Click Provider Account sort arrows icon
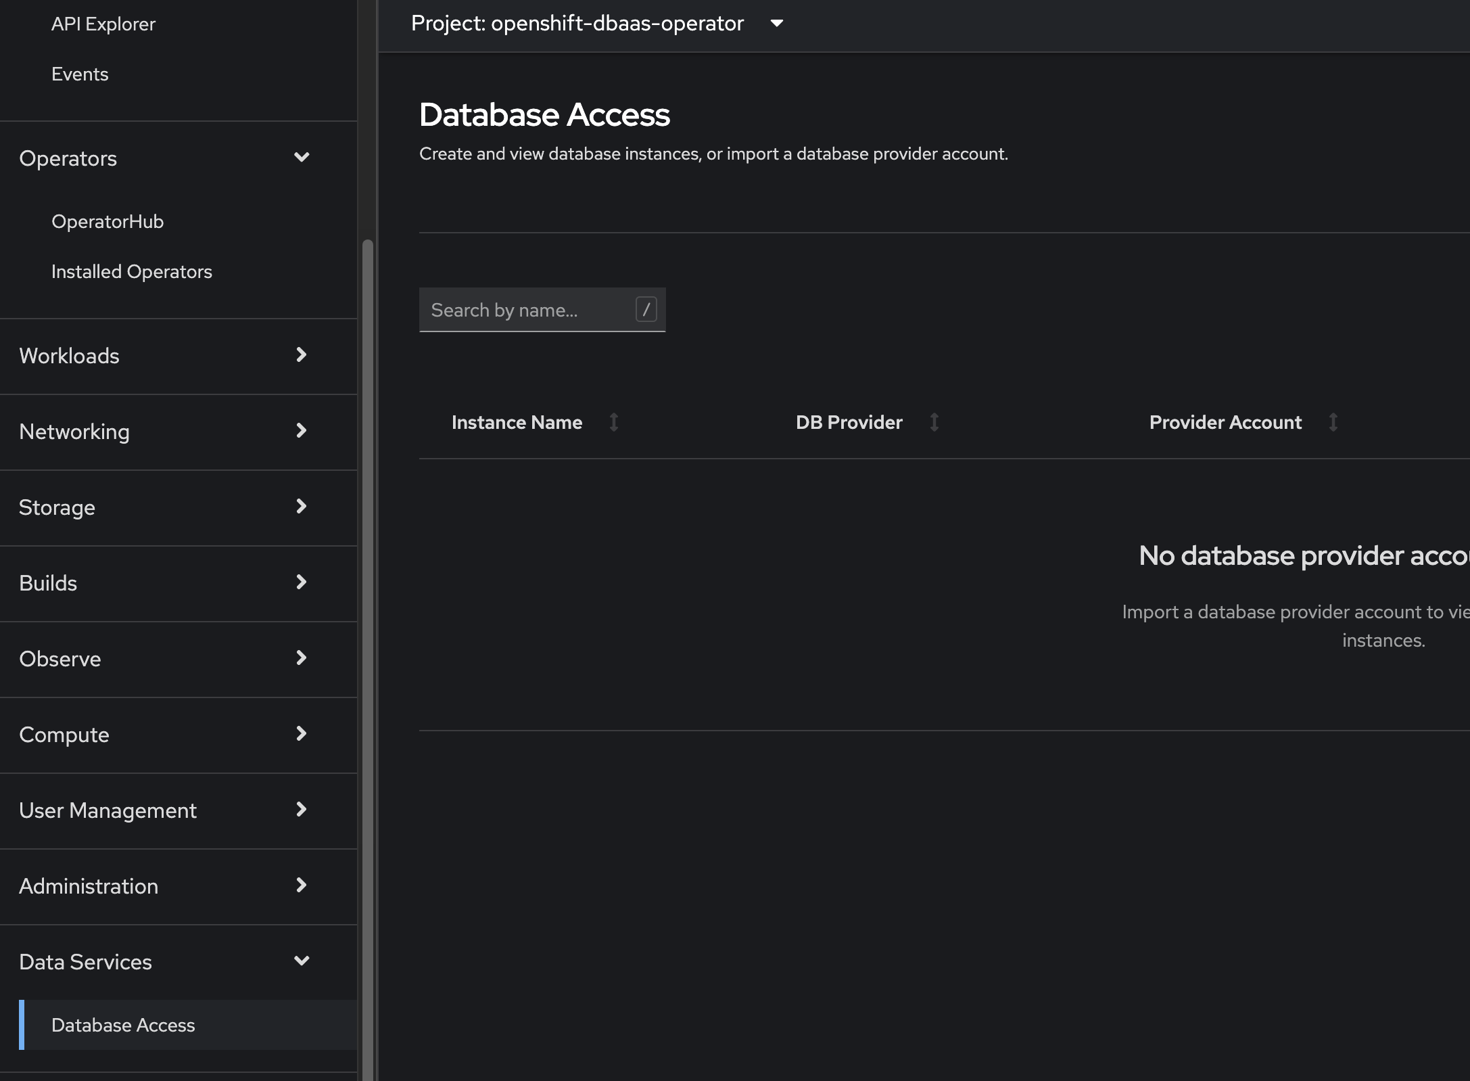The height and width of the screenshot is (1081, 1470). (1333, 422)
